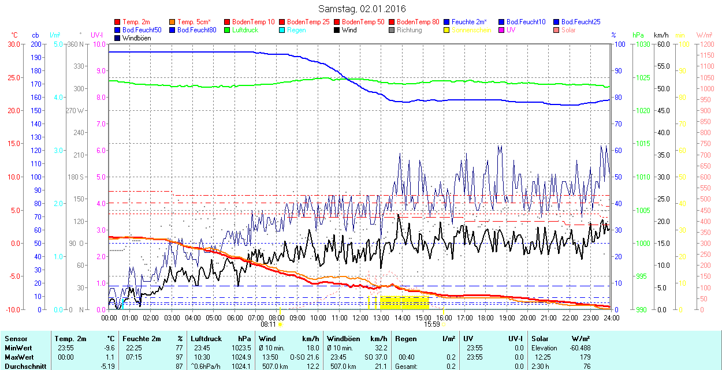This screenshot has height=370, width=722.
Task: Click the green Luftdruck legend square
Action: [x=227, y=30]
